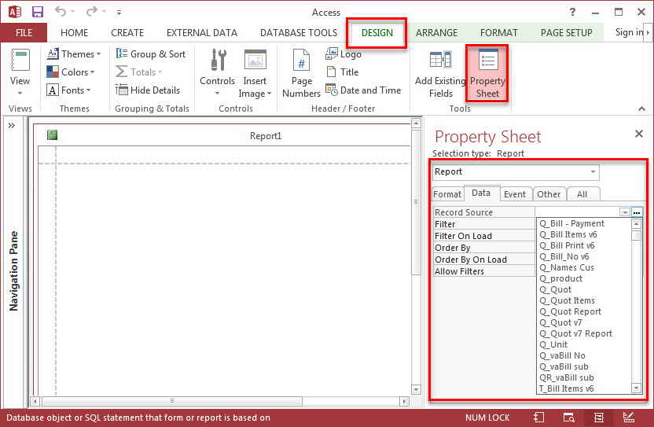Switch to the Event property tab
The width and height of the screenshot is (654, 427).
[515, 194]
